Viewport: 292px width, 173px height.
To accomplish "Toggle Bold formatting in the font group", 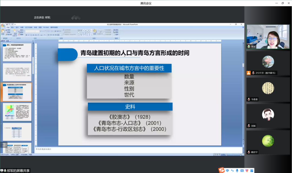I will [26, 35].
